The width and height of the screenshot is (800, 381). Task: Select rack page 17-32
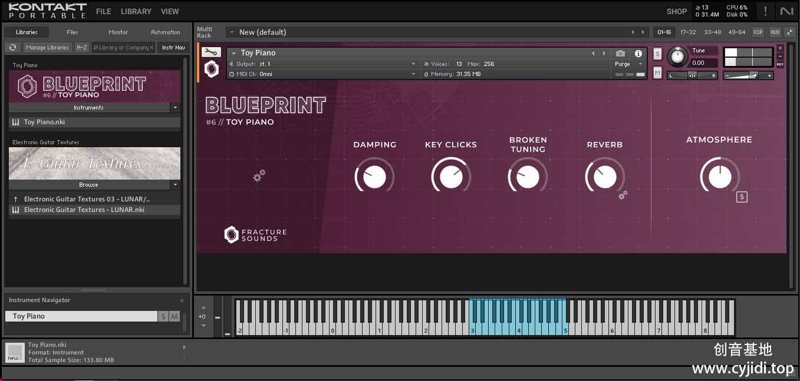pos(688,32)
